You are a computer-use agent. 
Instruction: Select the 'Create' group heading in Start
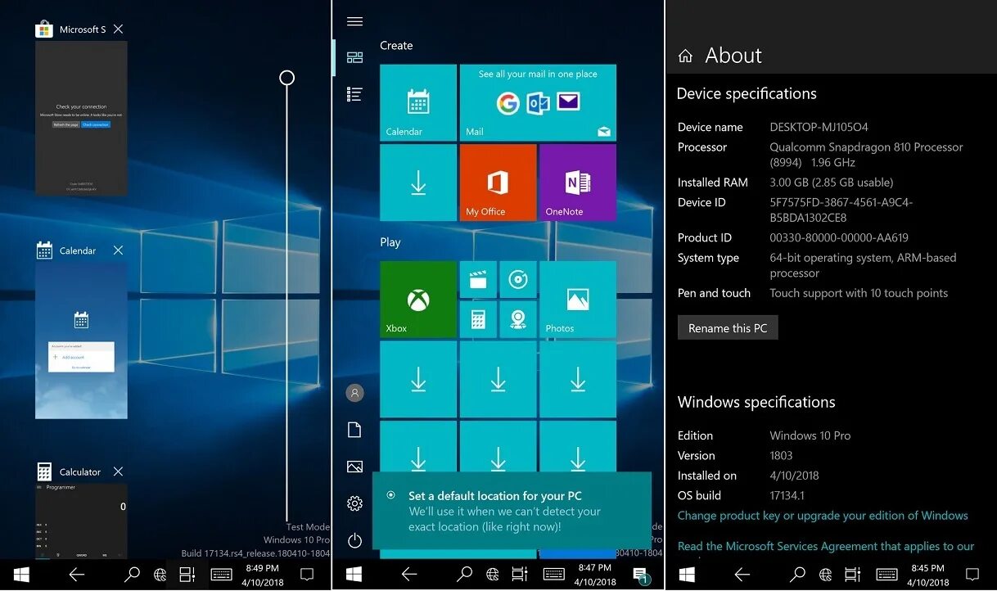click(x=396, y=46)
